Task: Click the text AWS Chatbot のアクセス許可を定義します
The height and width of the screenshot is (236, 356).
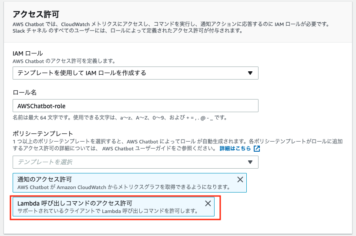Action: 64,61
